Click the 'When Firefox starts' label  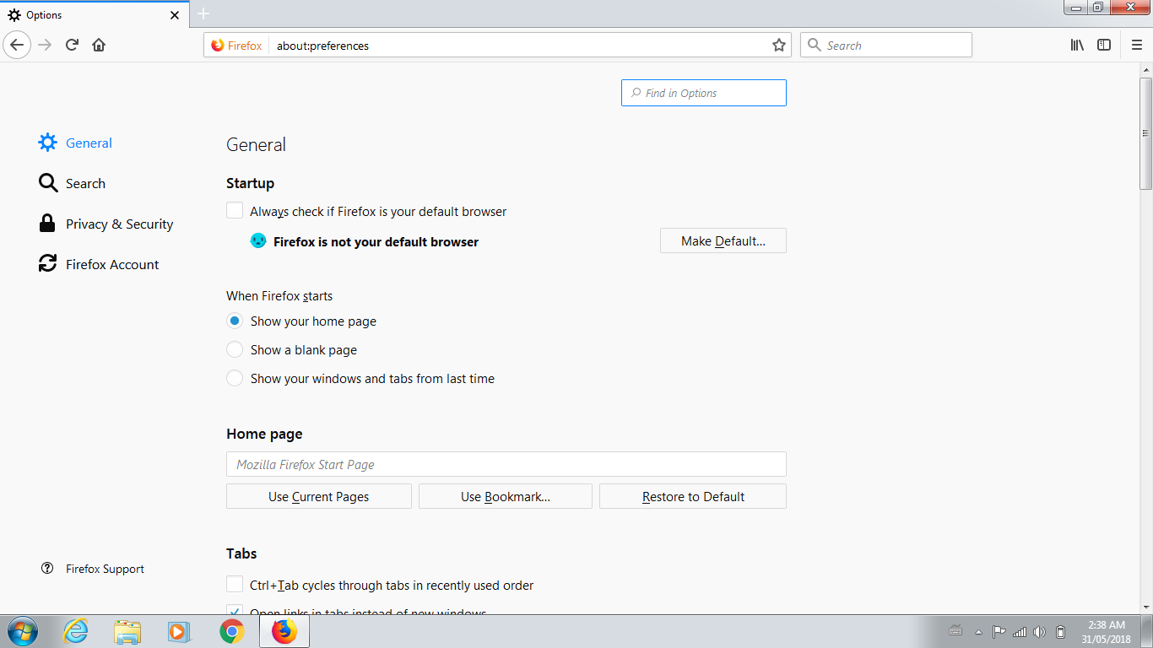coord(279,296)
